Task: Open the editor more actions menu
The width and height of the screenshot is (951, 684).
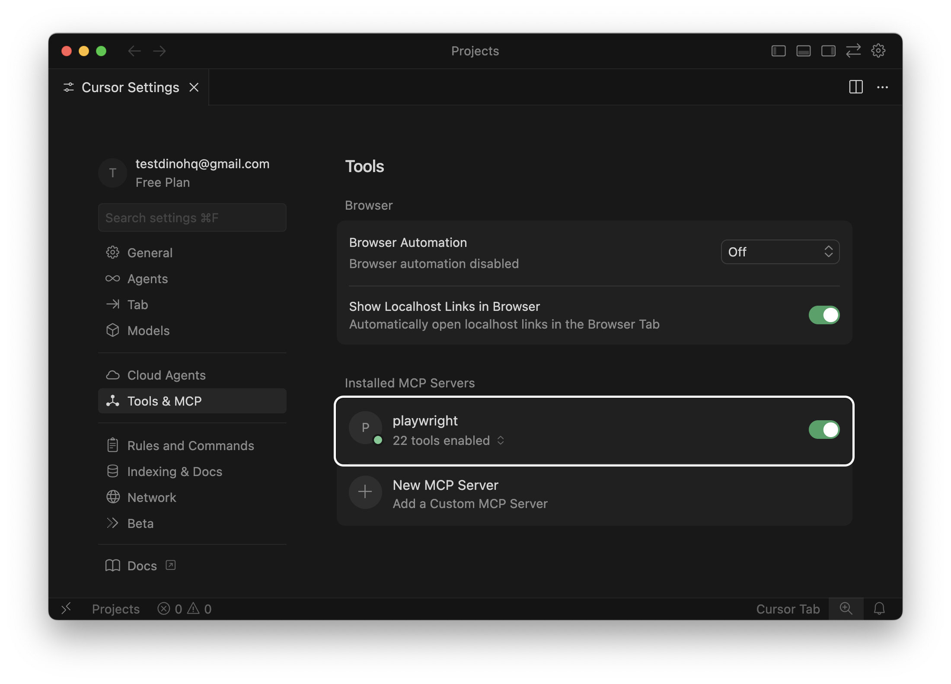Action: point(883,87)
